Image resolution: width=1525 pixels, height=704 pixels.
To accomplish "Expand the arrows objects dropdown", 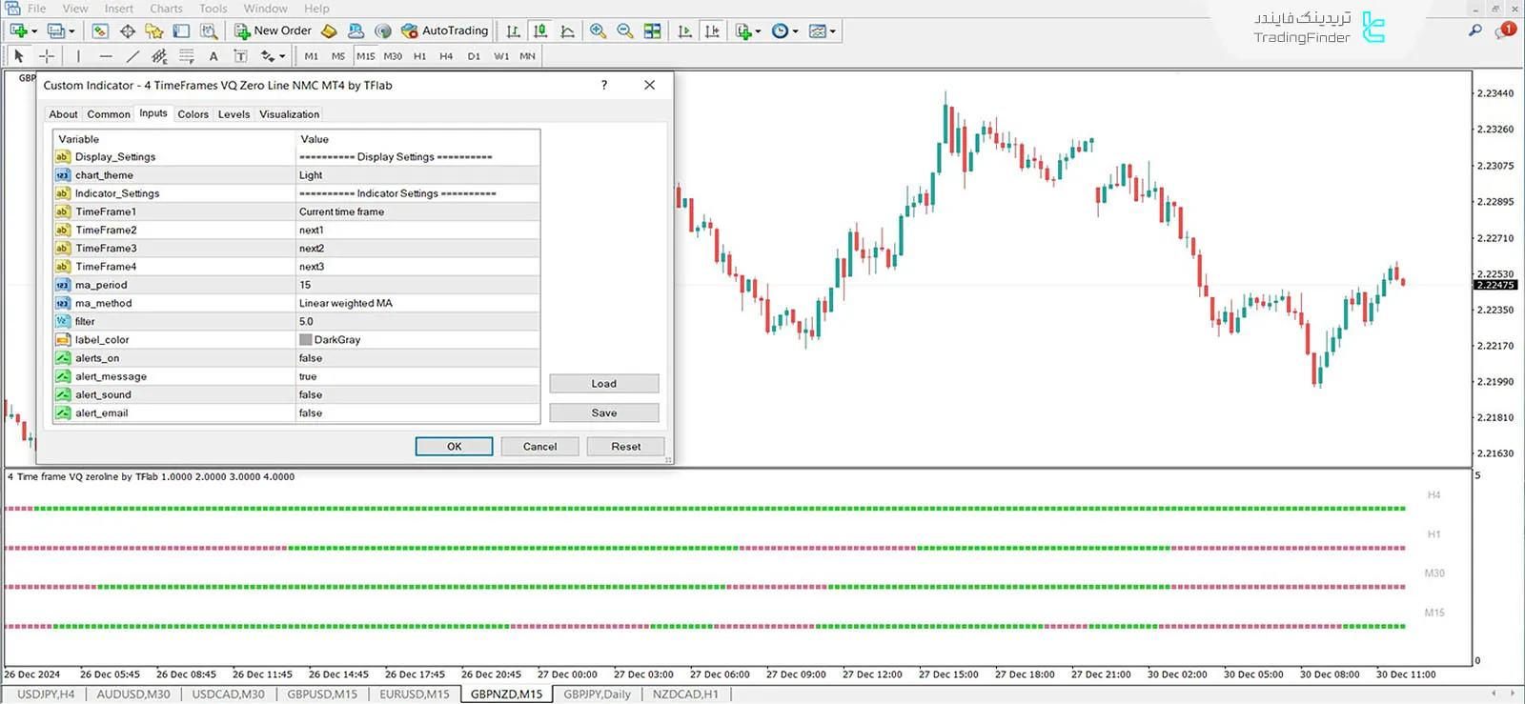I will [282, 56].
